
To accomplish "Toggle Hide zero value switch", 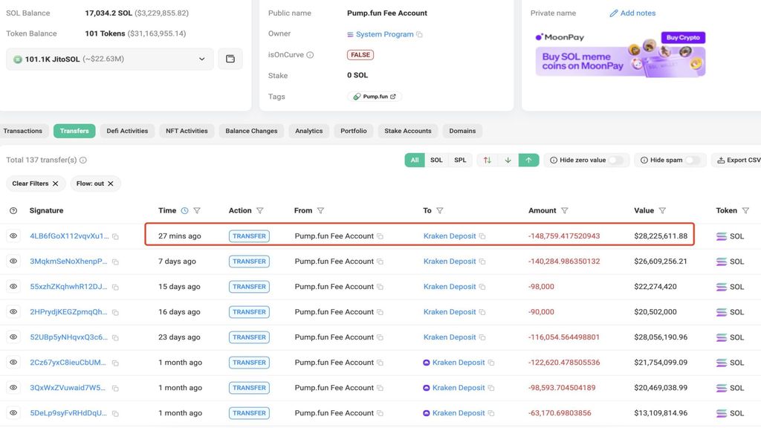I will pyautogui.click(x=616, y=160).
